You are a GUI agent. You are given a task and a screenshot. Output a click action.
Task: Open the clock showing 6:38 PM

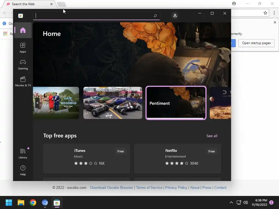pyautogui.click(x=259, y=202)
